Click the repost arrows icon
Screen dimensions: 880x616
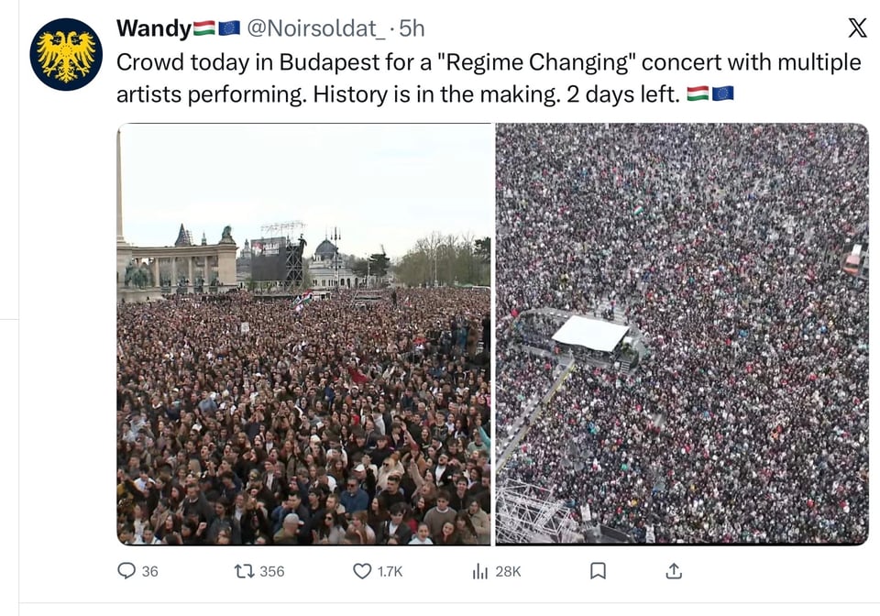[x=244, y=570]
